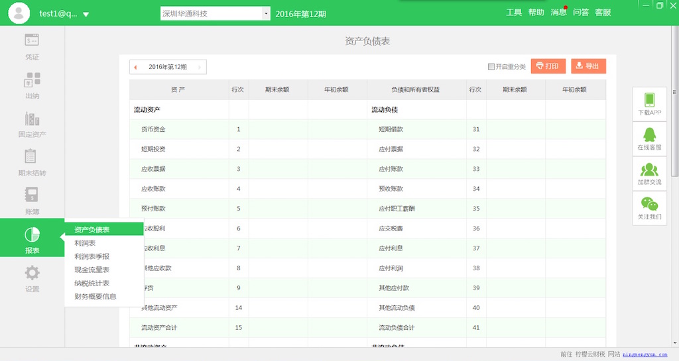Viewport: 679px width, 361px height.
Task: Open the 期末结转 period-end closing icon
Action: (31, 156)
